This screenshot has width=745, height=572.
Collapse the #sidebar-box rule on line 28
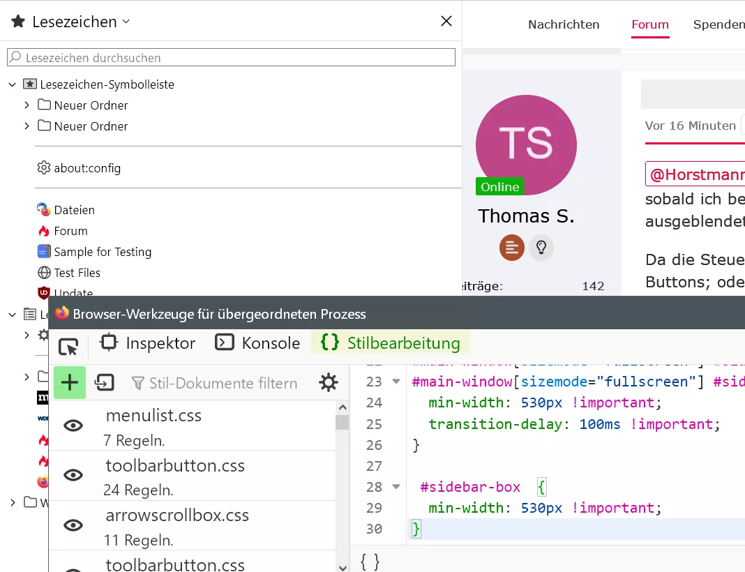(x=396, y=487)
